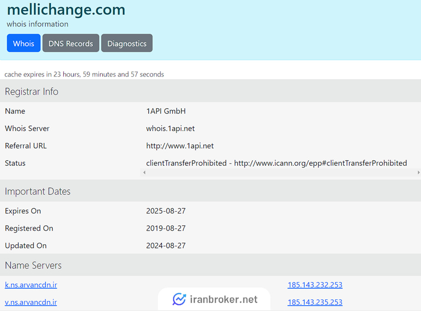Click the Referral URL row label
This screenshot has width=421, height=311.
(26, 146)
